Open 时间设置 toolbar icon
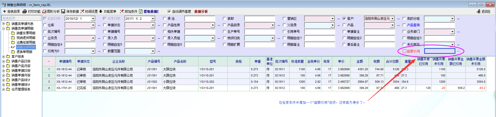The height and width of the screenshot is (117, 496). click(82, 11)
